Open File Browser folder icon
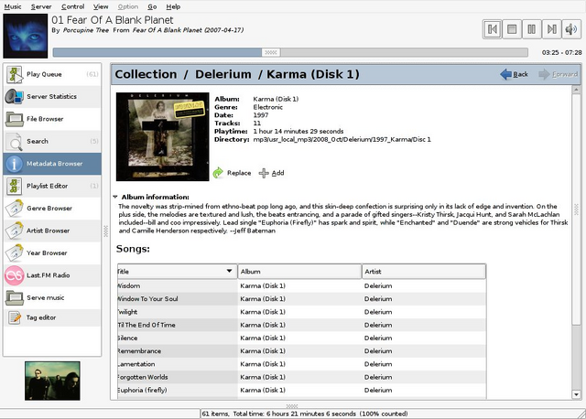The width and height of the screenshot is (586, 419). pos(15,119)
